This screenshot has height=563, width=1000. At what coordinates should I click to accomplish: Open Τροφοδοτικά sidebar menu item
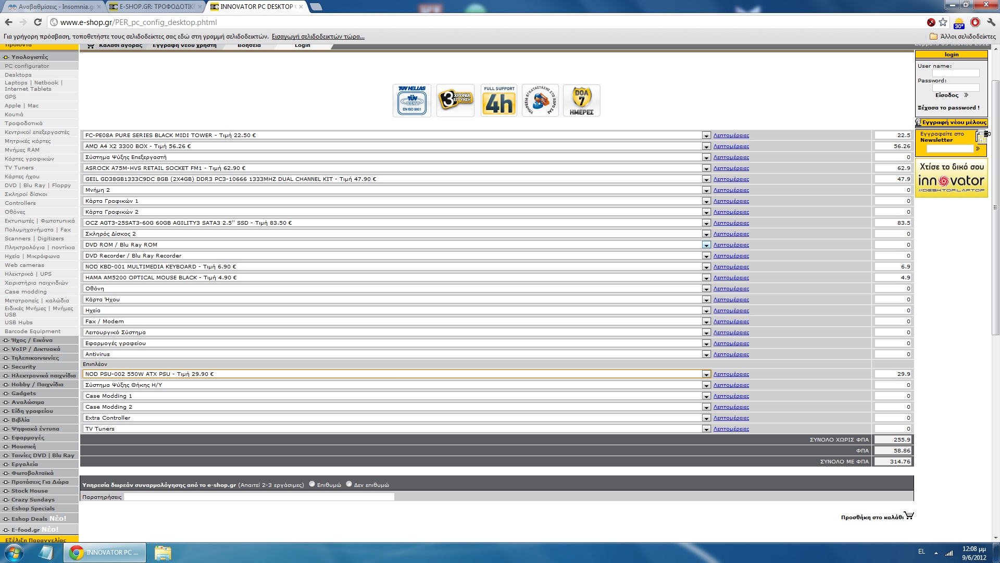pyautogui.click(x=23, y=123)
